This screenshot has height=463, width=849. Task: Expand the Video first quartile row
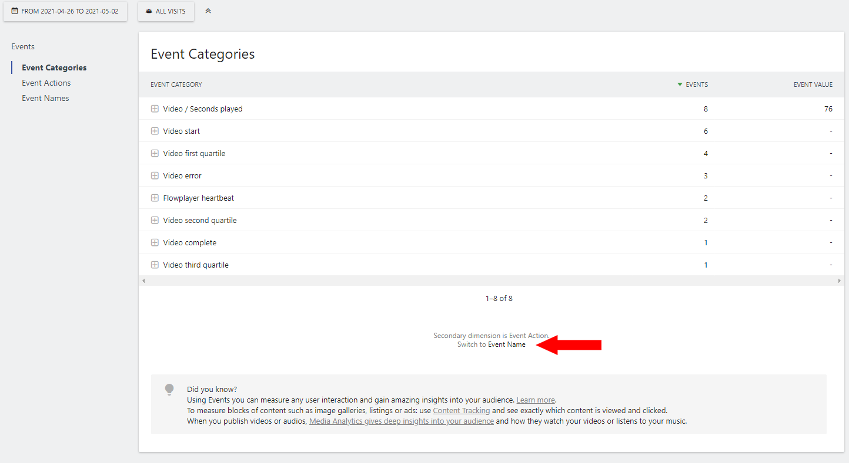point(155,153)
